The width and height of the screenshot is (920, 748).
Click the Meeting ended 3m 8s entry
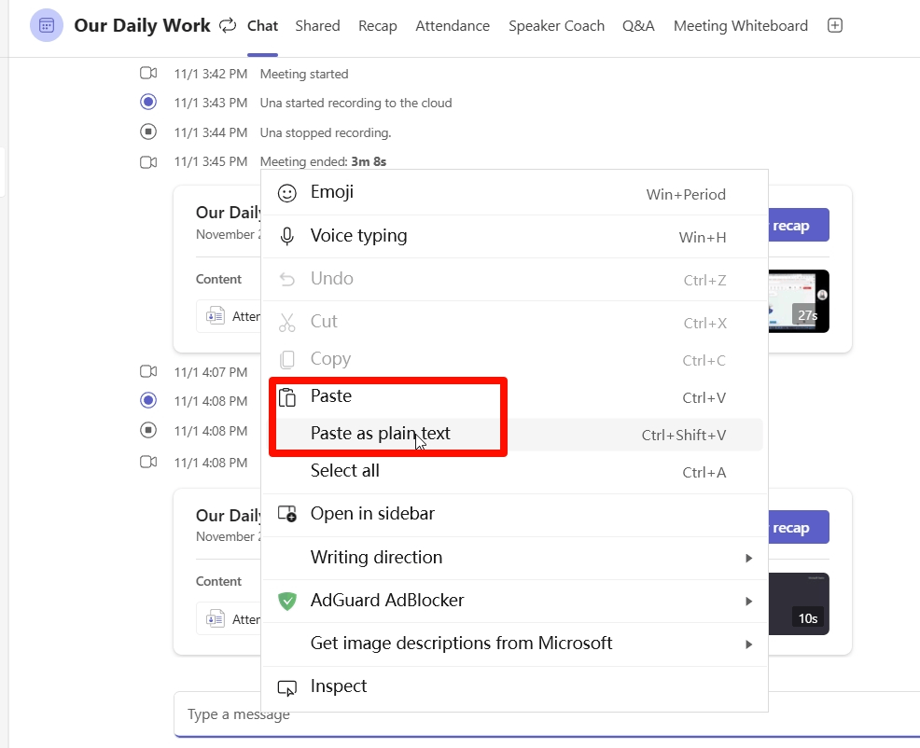(323, 161)
